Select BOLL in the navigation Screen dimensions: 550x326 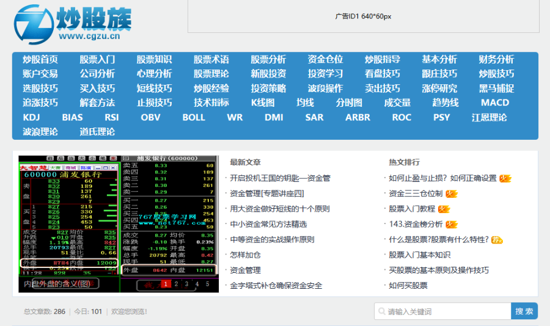194,117
